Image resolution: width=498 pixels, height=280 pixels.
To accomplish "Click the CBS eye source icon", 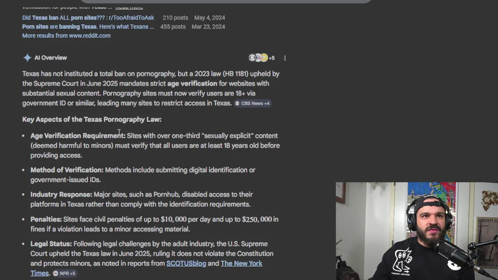I will 252,58.
